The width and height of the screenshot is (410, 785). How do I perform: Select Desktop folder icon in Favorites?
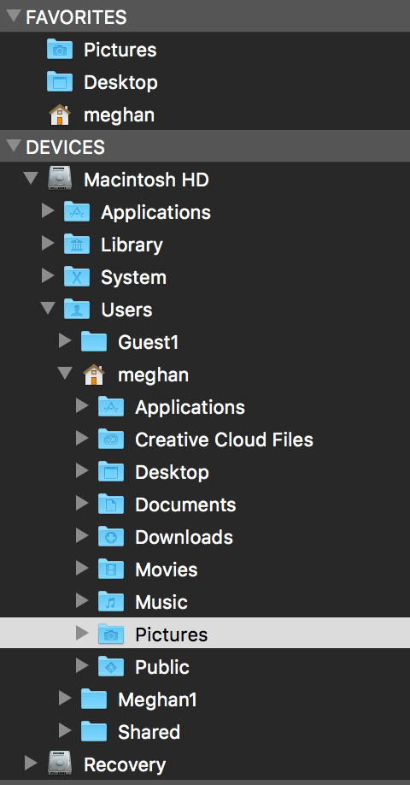[x=60, y=82]
